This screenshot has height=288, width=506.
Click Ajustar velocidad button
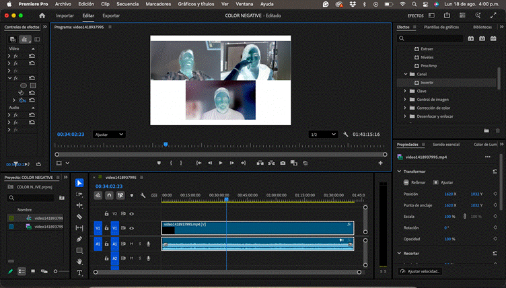pyautogui.click(x=420, y=271)
